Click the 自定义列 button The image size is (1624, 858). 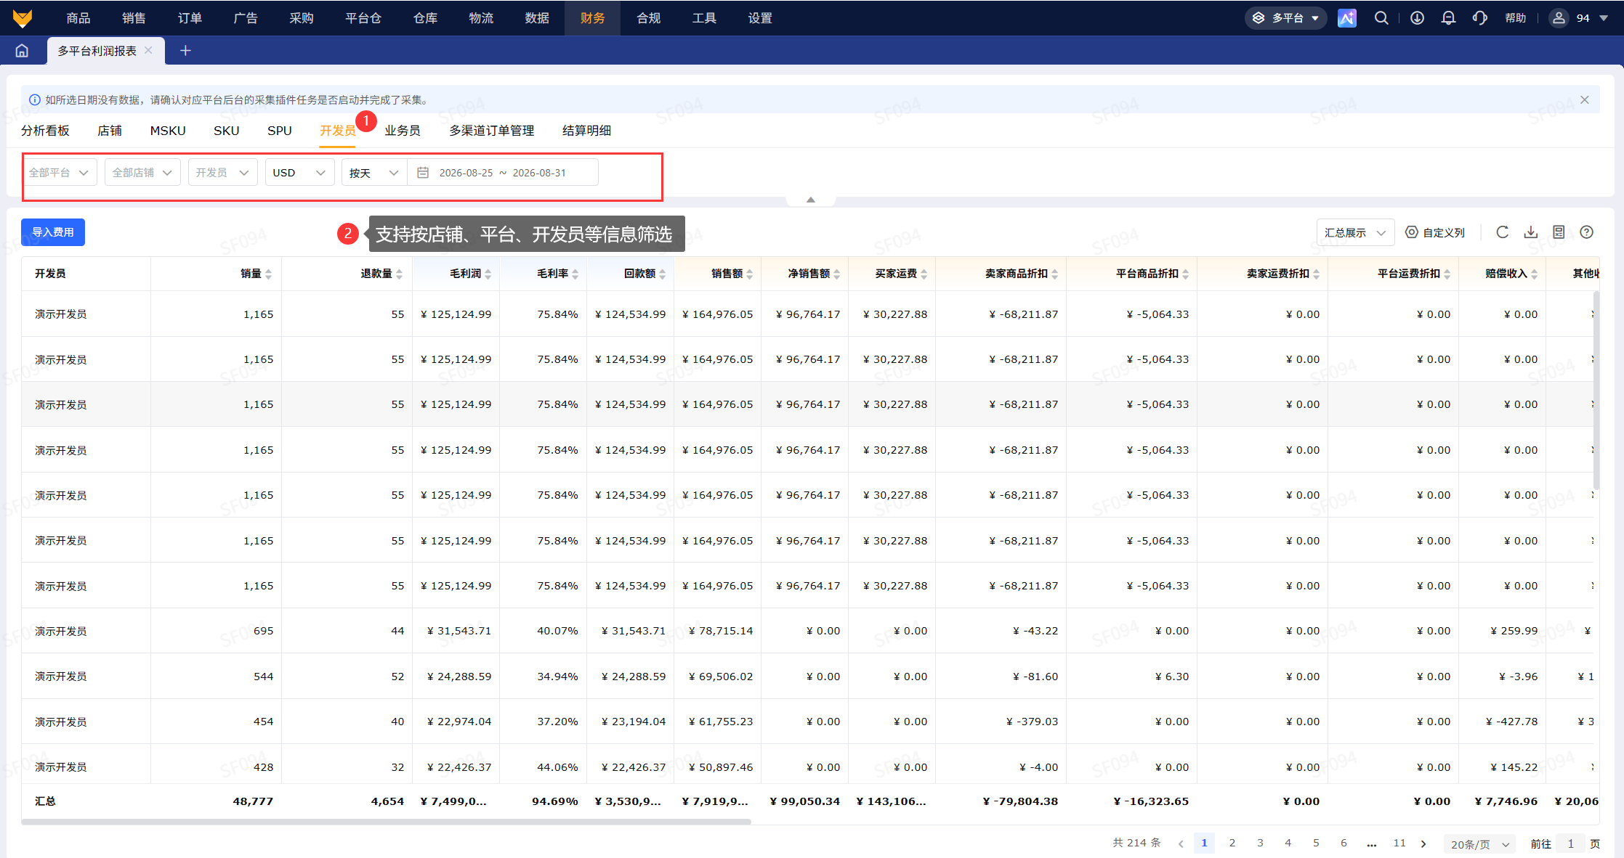pyautogui.click(x=1434, y=232)
